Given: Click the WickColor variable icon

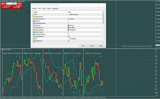Looking at the screenshot, I should click(x=34, y=26).
